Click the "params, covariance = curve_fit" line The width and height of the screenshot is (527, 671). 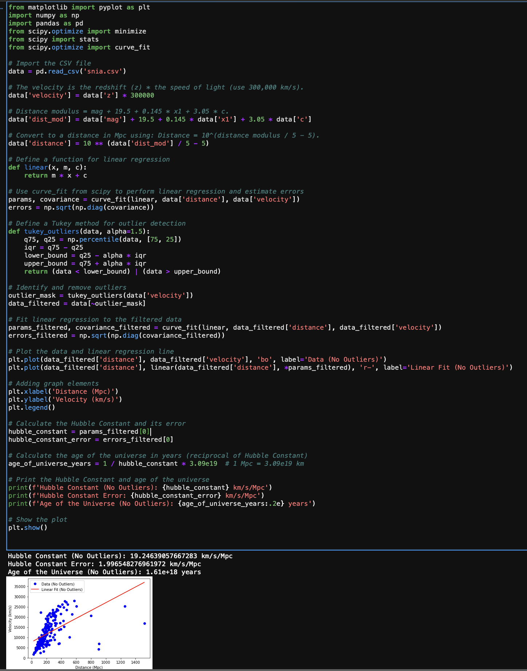click(154, 199)
